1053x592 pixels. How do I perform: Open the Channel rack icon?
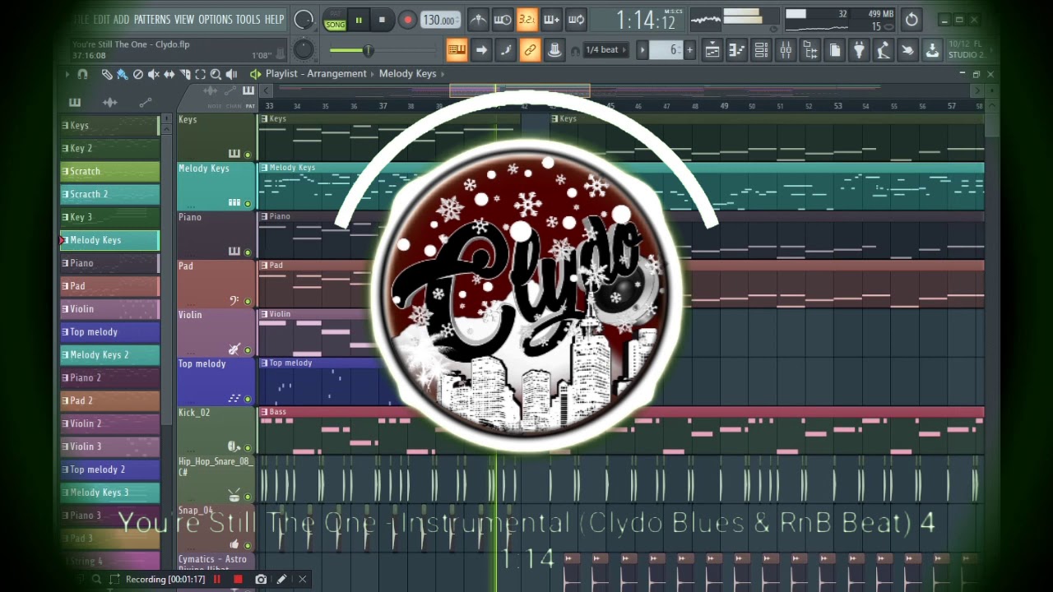[x=762, y=50]
